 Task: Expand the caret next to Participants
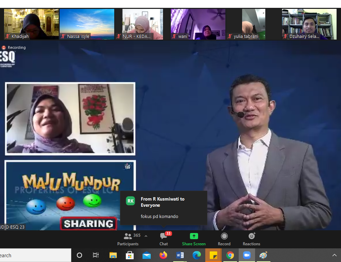146,236
